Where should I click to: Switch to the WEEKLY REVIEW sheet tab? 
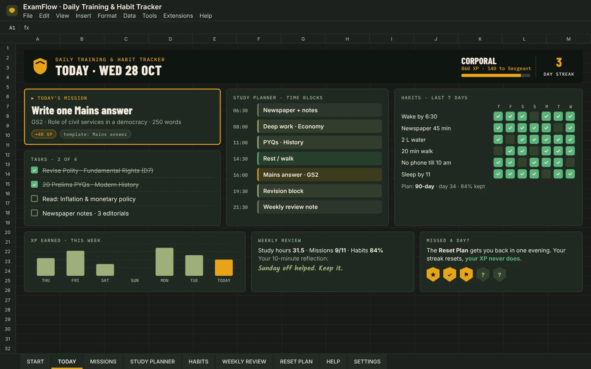tap(244, 362)
